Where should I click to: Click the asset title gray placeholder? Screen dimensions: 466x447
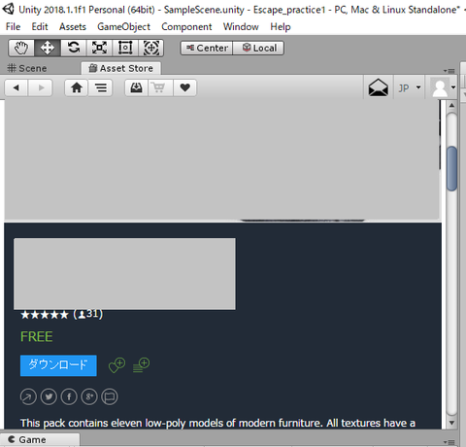point(124,274)
